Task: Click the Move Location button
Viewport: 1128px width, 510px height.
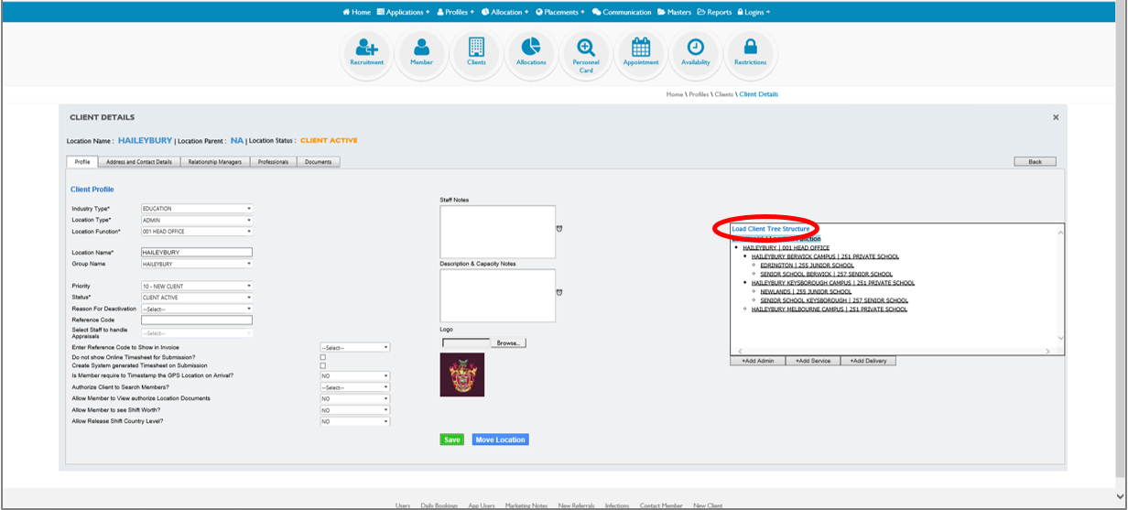Action: (500, 439)
